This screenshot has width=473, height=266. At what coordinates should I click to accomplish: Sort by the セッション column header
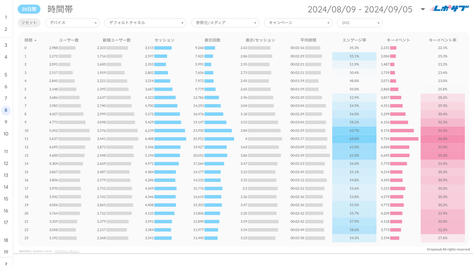[x=164, y=40]
